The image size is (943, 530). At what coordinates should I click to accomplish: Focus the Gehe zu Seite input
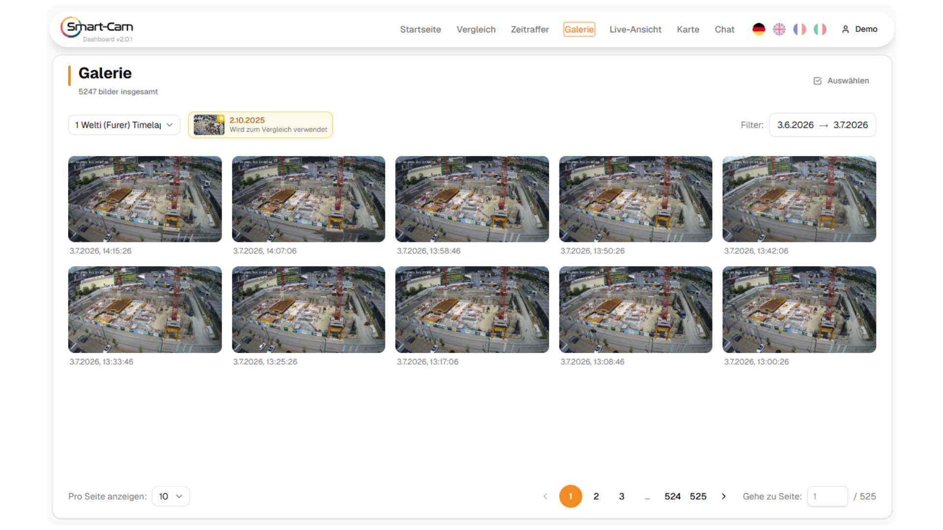(x=828, y=497)
